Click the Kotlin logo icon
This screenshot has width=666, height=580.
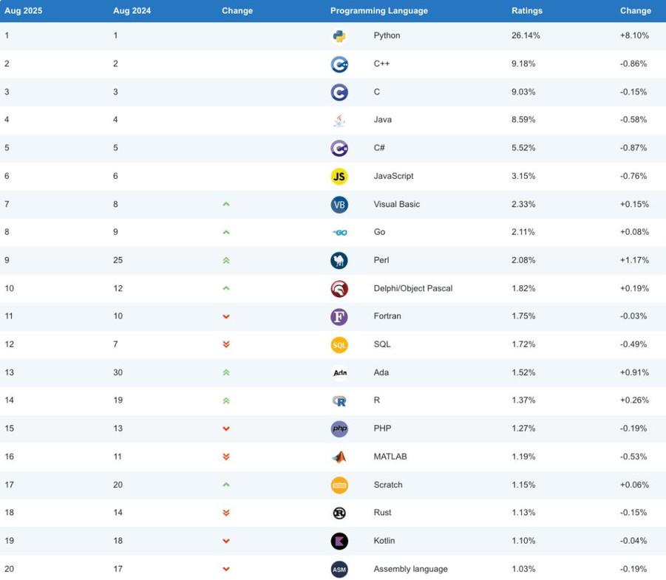[x=339, y=541]
